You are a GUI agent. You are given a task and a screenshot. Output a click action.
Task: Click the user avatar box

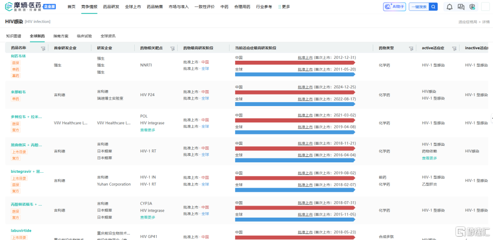coord(486,6)
